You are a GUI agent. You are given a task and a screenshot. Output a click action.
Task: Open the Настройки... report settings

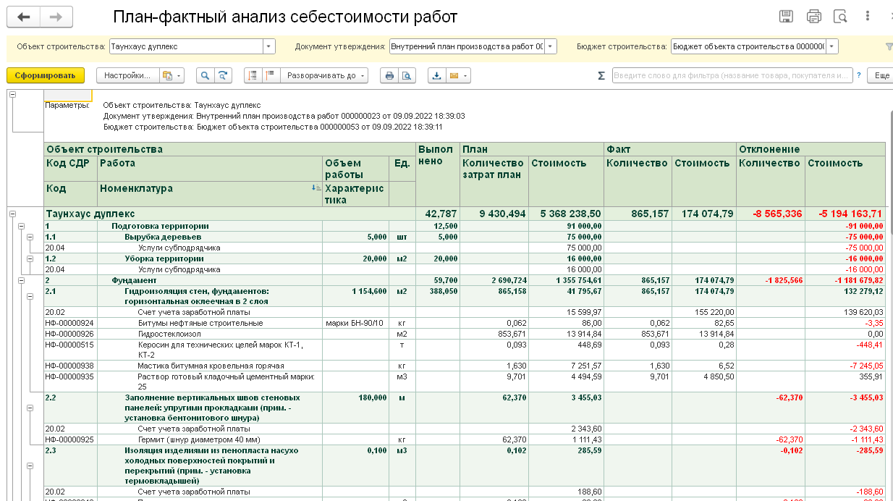[127, 75]
